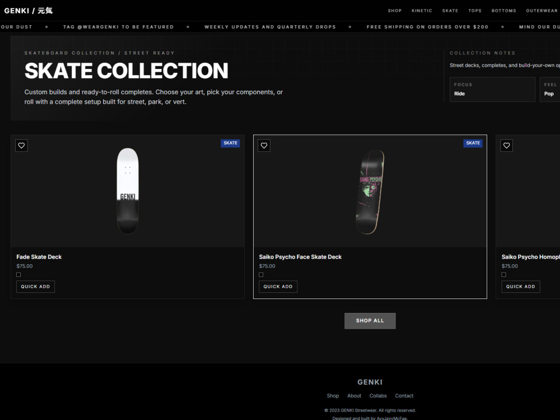Open footer Shop link
The width and height of the screenshot is (560, 420).
pyautogui.click(x=333, y=396)
